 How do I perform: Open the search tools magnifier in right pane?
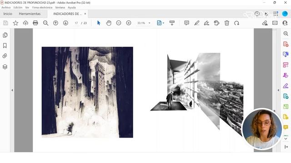pyautogui.click(x=286, y=34)
